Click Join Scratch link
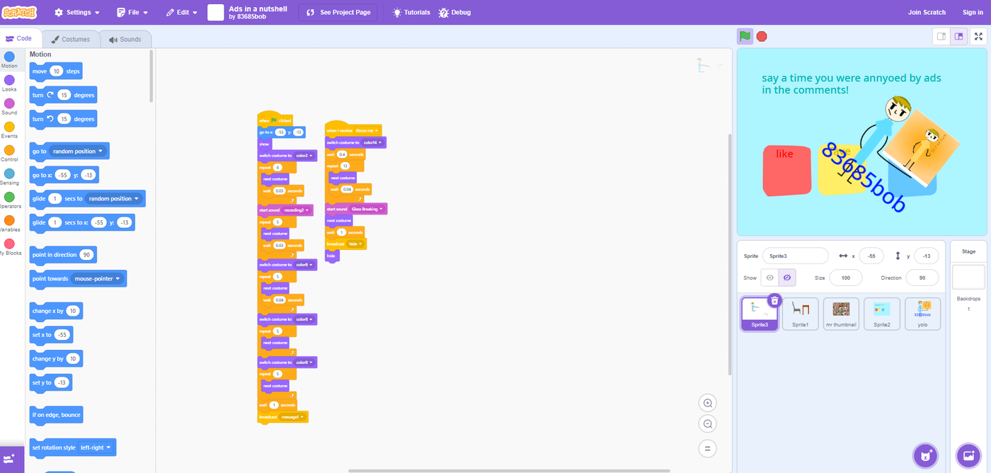This screenshot has width=991, height=473. (x=927, y=12)
